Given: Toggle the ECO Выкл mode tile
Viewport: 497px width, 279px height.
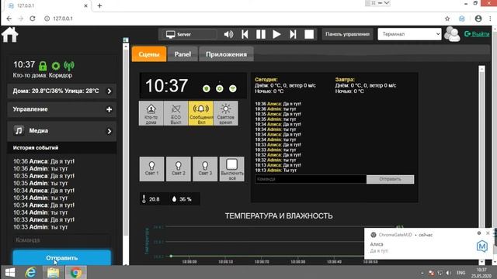Looking at the screenshot, I should coord(176,113).
